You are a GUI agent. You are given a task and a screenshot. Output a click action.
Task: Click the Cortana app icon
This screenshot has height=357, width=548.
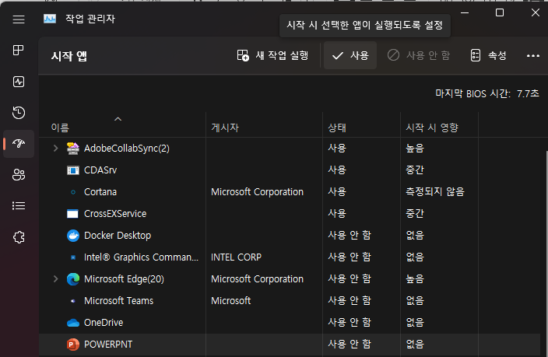click(x=73, y=192)
